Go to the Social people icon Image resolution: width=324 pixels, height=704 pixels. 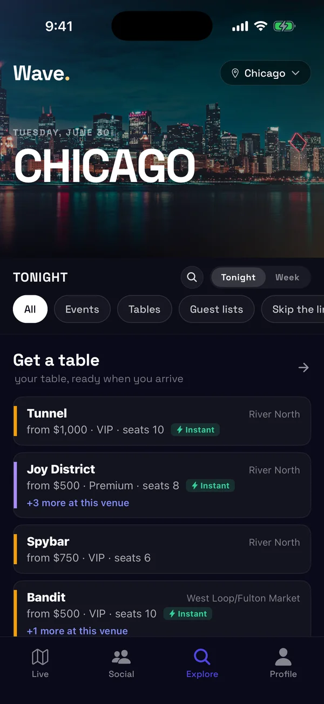(x=121, y=656)
